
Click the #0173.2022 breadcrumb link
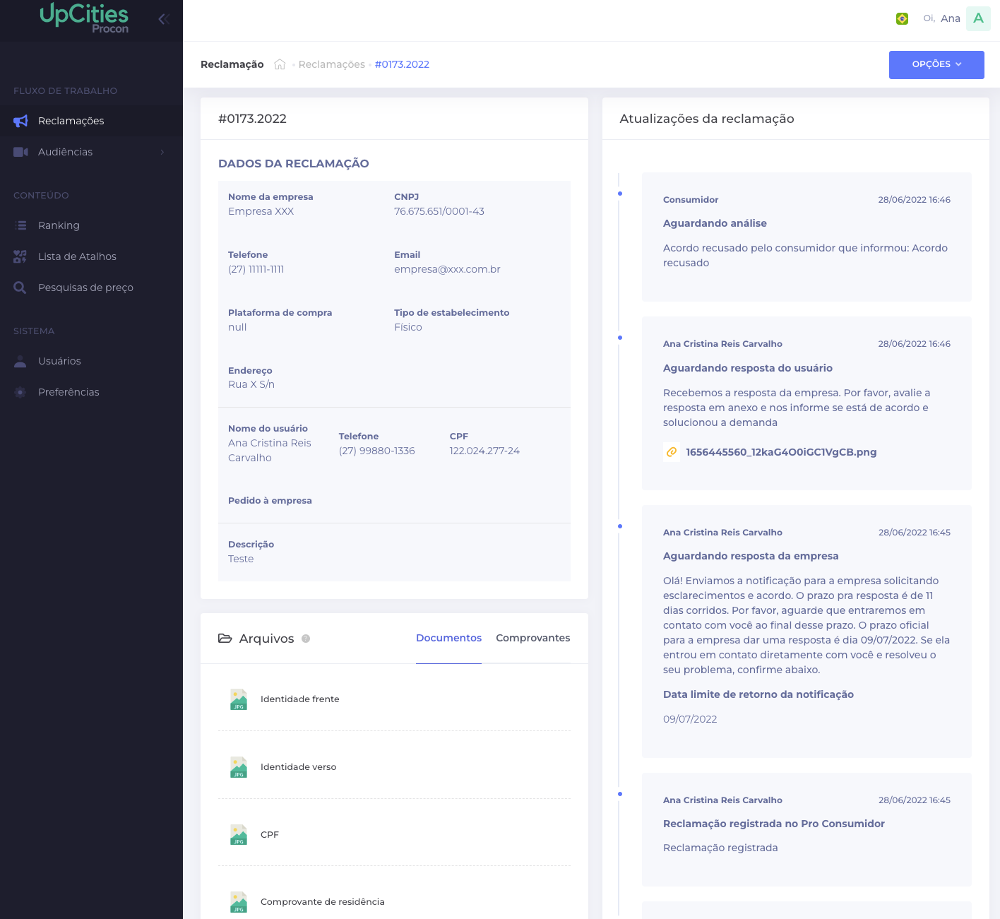tap(402, 64)
